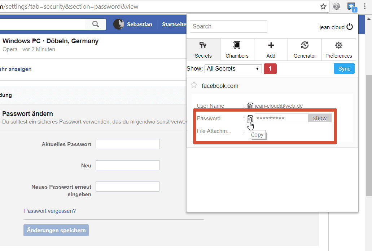Viewport: 372px width, 251px height.
Task: Click the masked password field
Action: click(281, 118)
